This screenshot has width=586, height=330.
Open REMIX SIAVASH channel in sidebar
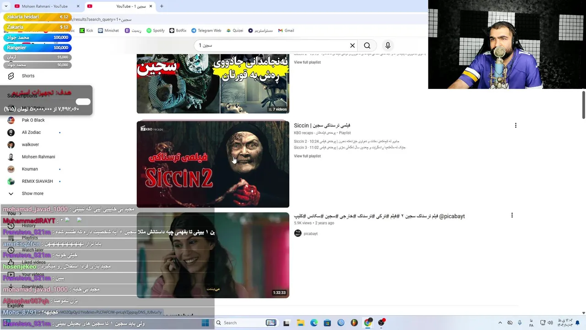click(37, 181)
